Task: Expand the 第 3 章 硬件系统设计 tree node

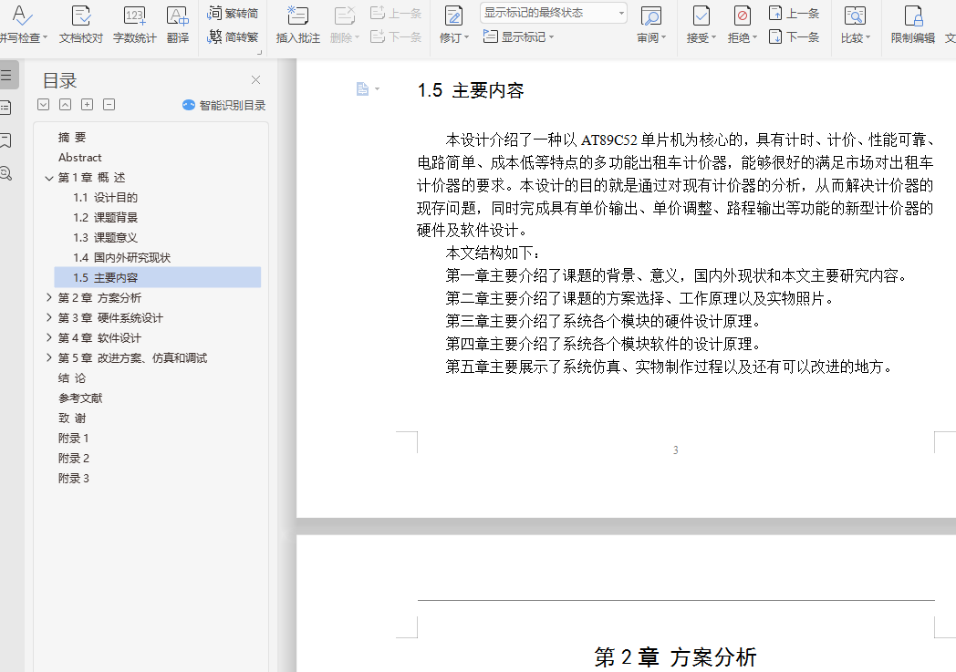Action: [x=49, y=318]
